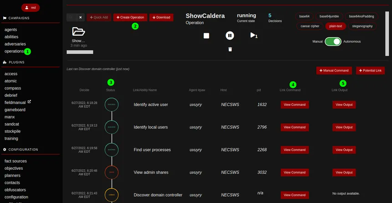
Task: Delete the operation with trash icon
Action: pyautogui.click(x=230, y=49)
